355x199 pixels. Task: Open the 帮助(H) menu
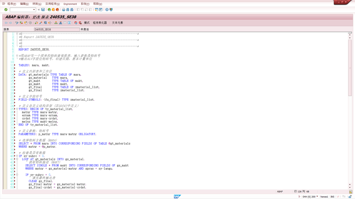pos(98,4)
